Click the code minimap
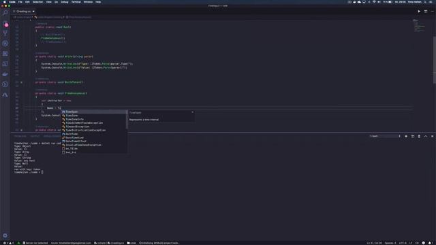 click(420, 26)
